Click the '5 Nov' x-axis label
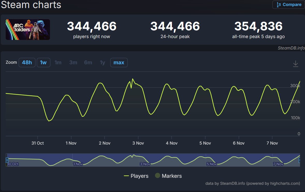The image size is (305, 192). (x=205, y=143)
